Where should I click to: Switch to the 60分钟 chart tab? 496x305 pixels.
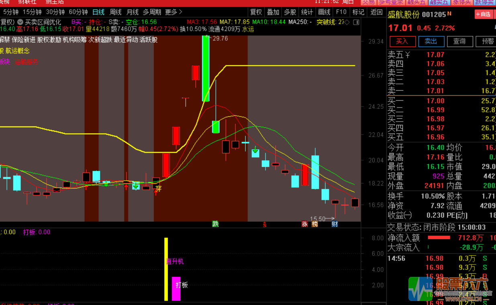click(x=78, y=12)
